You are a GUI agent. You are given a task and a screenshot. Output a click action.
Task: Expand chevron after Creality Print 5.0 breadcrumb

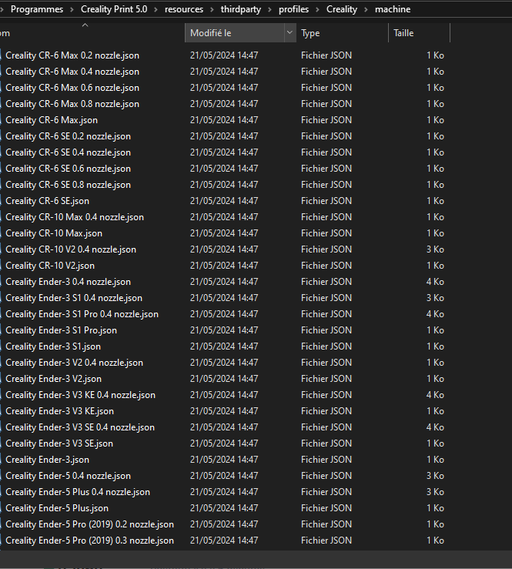pos(156,9)
